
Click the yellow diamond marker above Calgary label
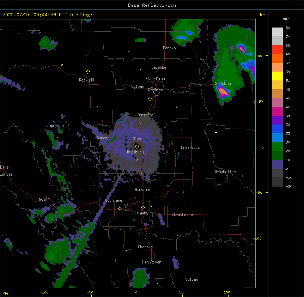click(143, 208)
